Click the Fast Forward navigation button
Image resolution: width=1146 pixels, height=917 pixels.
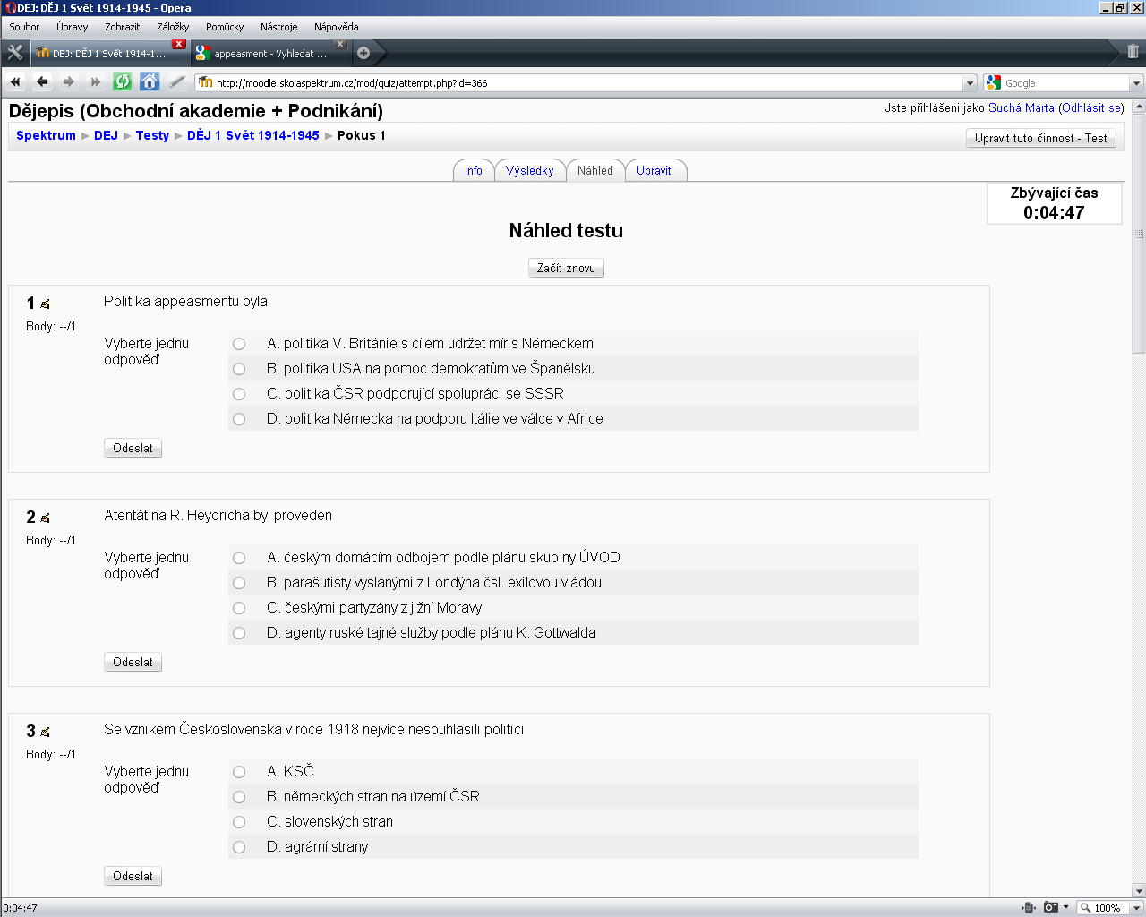click(x=96, y=81)
